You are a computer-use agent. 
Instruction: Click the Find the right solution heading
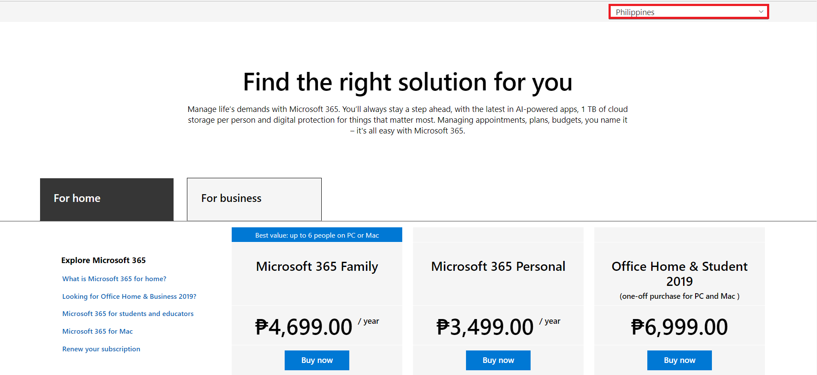coord(408,82)
